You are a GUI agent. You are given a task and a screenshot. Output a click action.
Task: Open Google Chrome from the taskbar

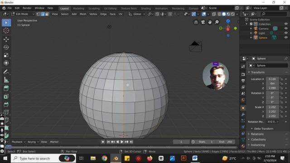104,158
